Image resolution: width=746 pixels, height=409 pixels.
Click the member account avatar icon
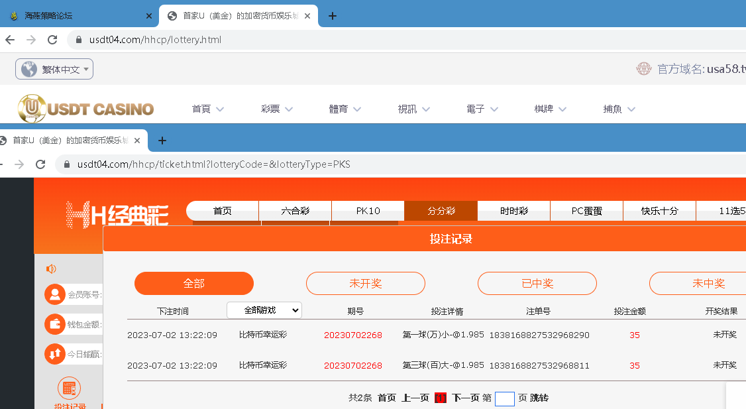click(x=54, y=294)
